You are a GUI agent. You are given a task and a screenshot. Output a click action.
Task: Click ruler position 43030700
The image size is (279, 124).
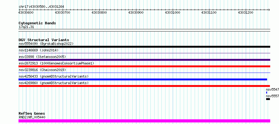[63, 12]
